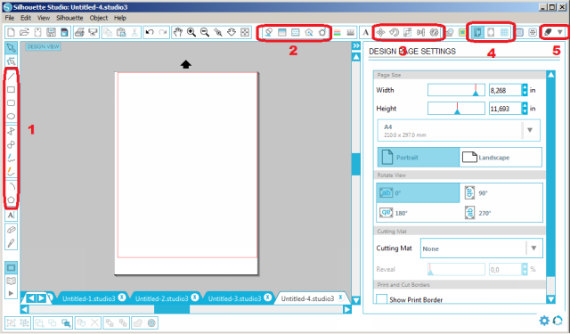This screenshot has height=334, width=570.
Task: Activate the Select arrow tool
Action: point(12,48)
